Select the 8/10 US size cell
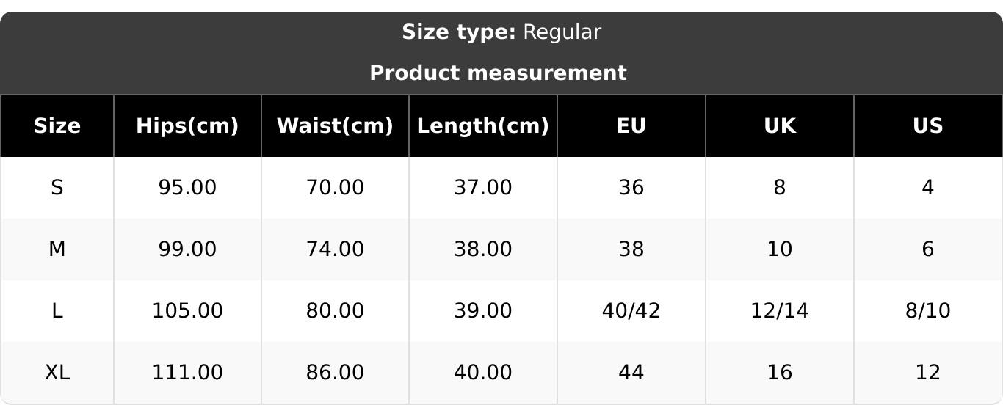The width and height of the screenshot is (1003, 405). click(x=927, y=311)
